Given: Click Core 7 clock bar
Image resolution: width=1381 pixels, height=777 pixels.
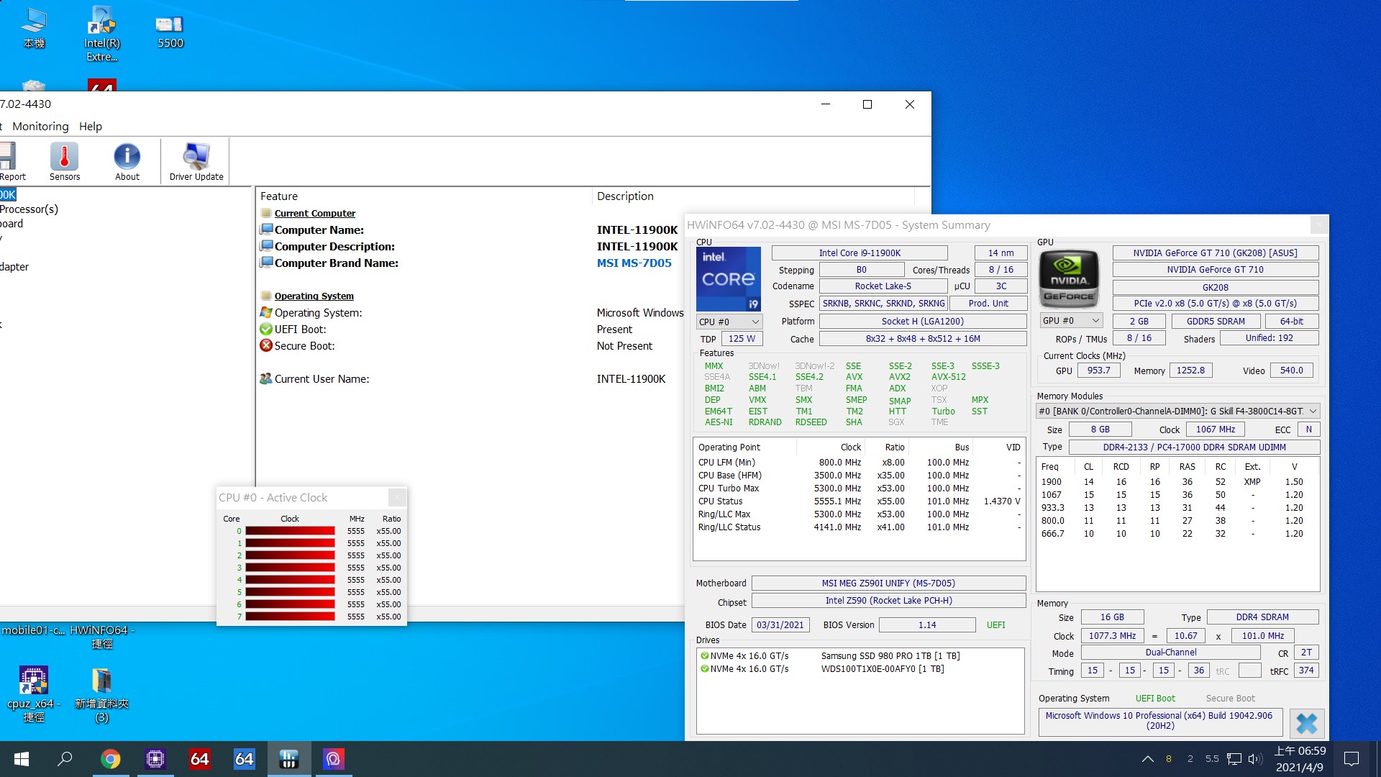Looking at the screenshot, I should tap(290, 616).
